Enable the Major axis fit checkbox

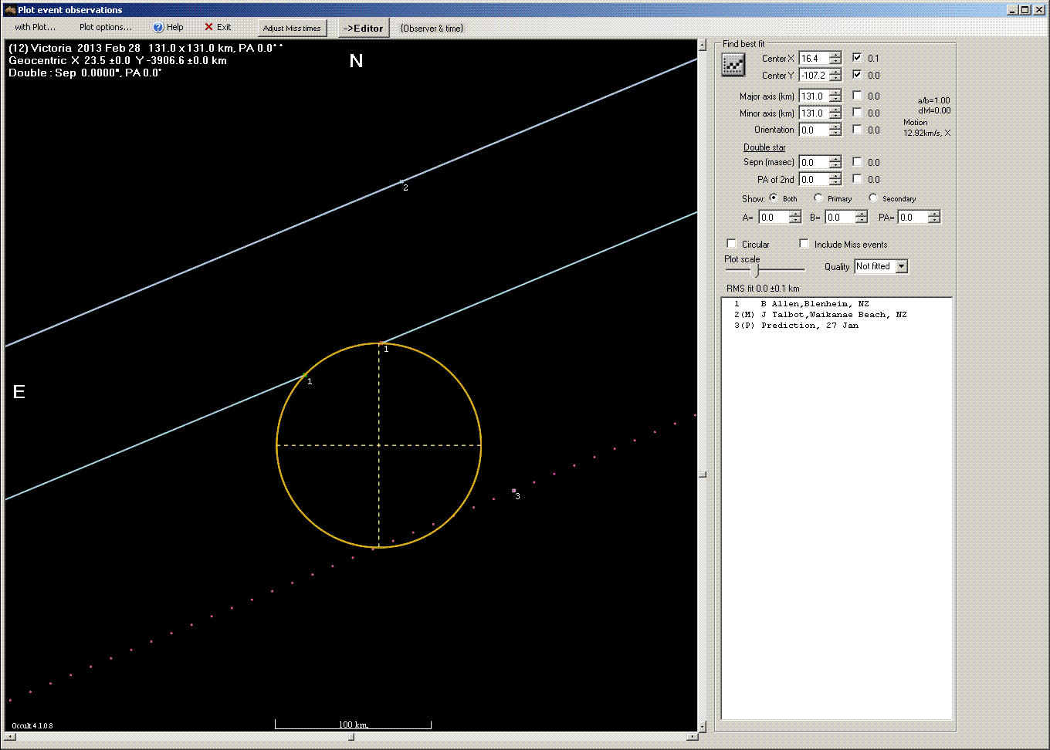point(857,96)
